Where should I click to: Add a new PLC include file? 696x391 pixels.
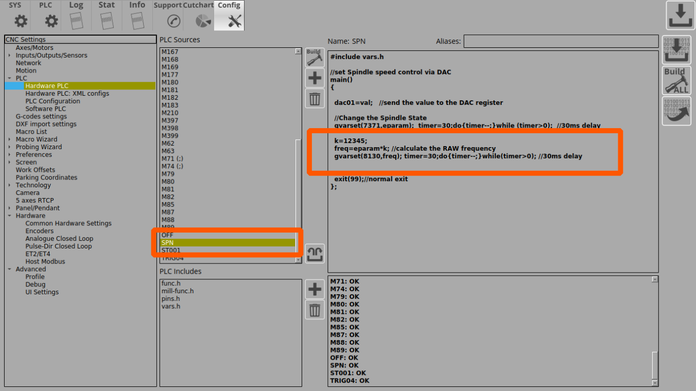[x=315, y=290]
